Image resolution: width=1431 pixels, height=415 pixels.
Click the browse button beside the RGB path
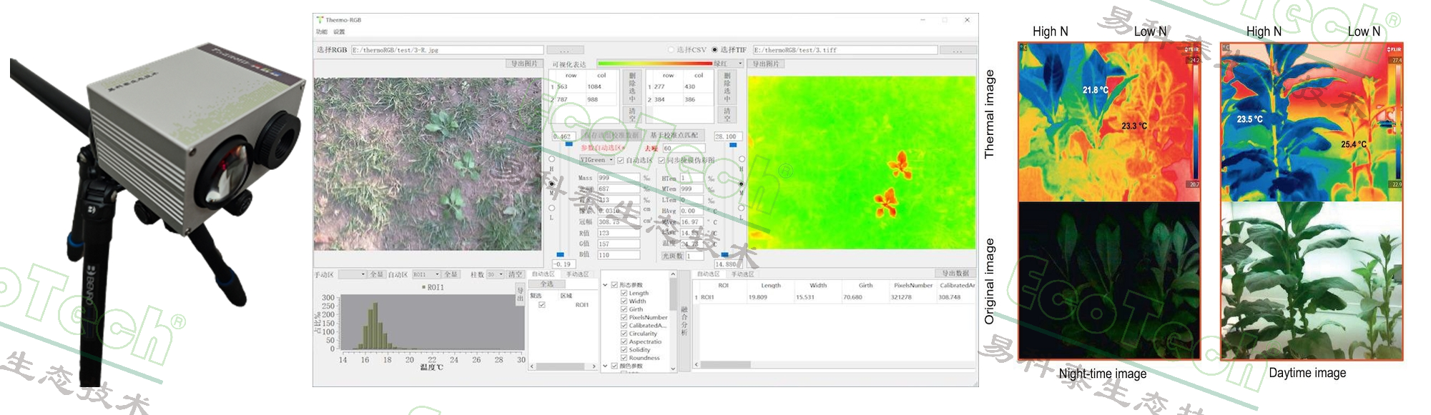coord(565,50)
